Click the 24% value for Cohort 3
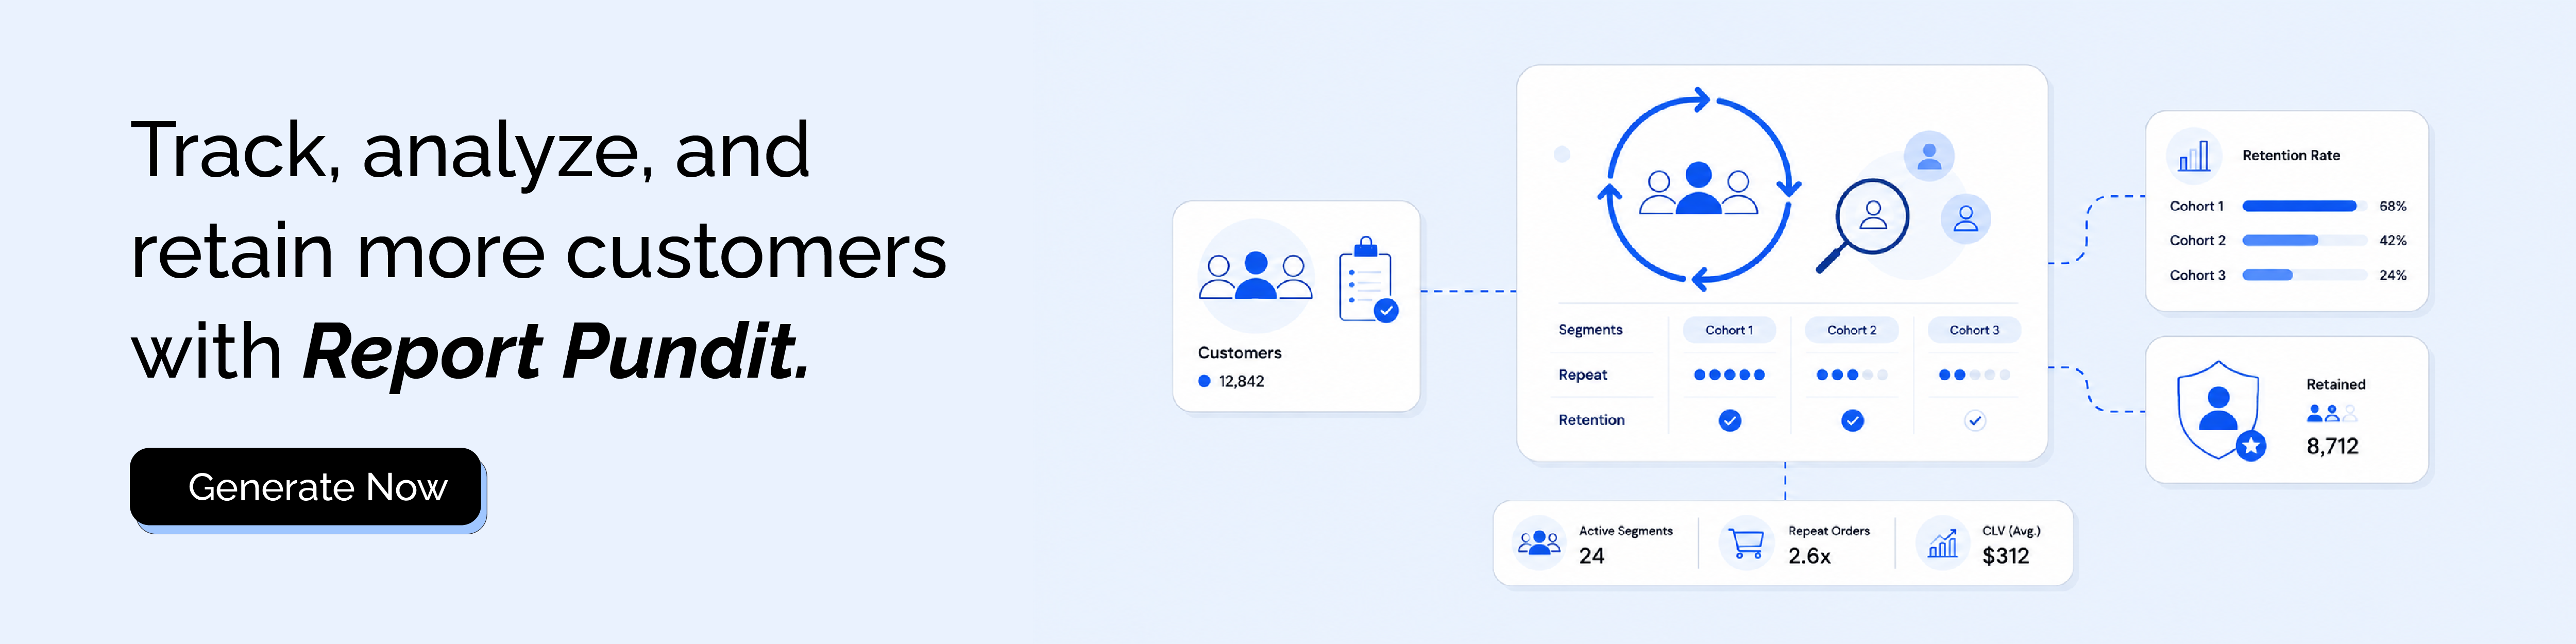The height and width of the screenshot is (644, 2576). click(2393, 275)
